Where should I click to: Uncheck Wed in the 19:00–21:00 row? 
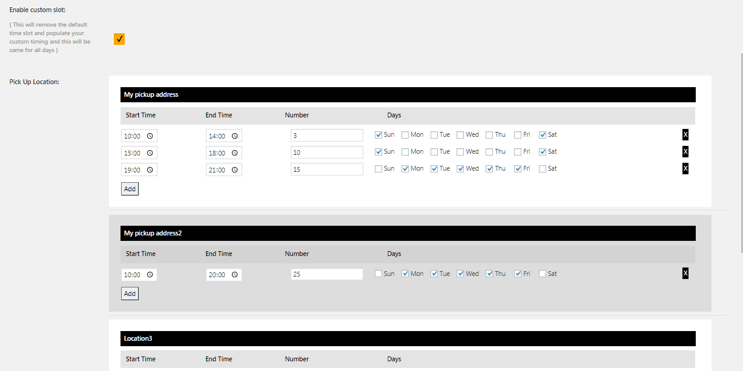click(460, 169)
